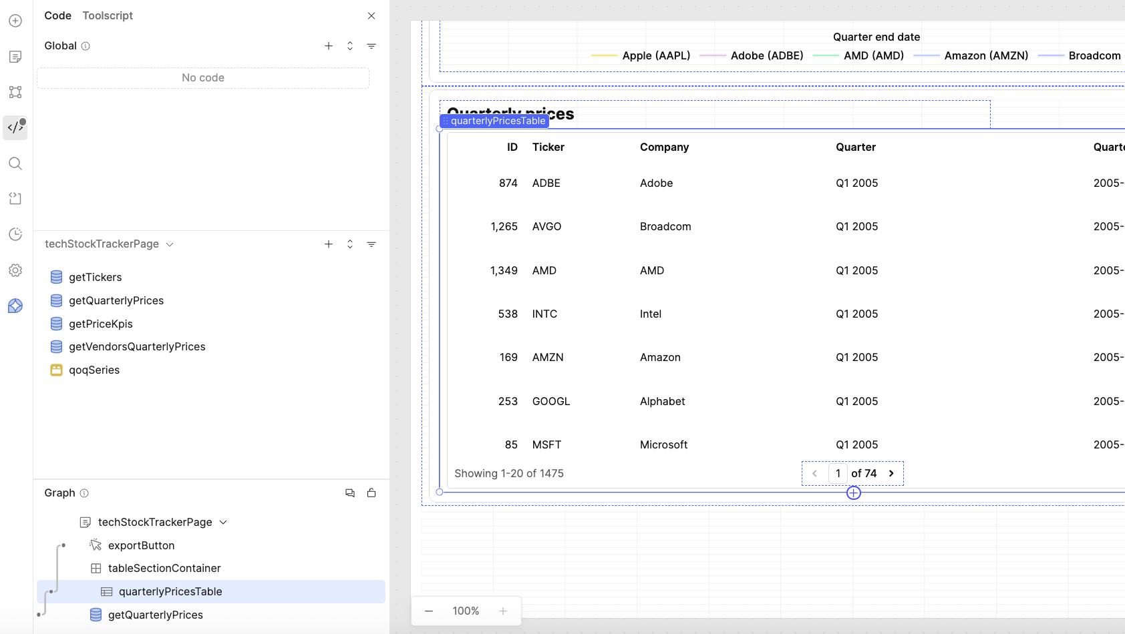Open comments for the Graph panel
1125x634 pixels.
tap(349, 493)
